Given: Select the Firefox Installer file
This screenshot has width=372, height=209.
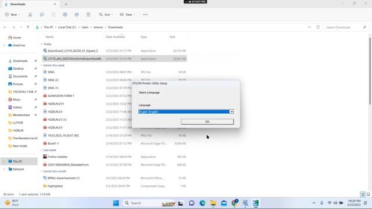Looking at the screenshot, I should 115,157.
